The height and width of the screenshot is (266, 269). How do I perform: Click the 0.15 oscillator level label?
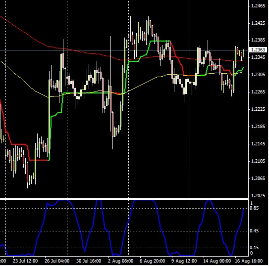(x=254, y=248)
